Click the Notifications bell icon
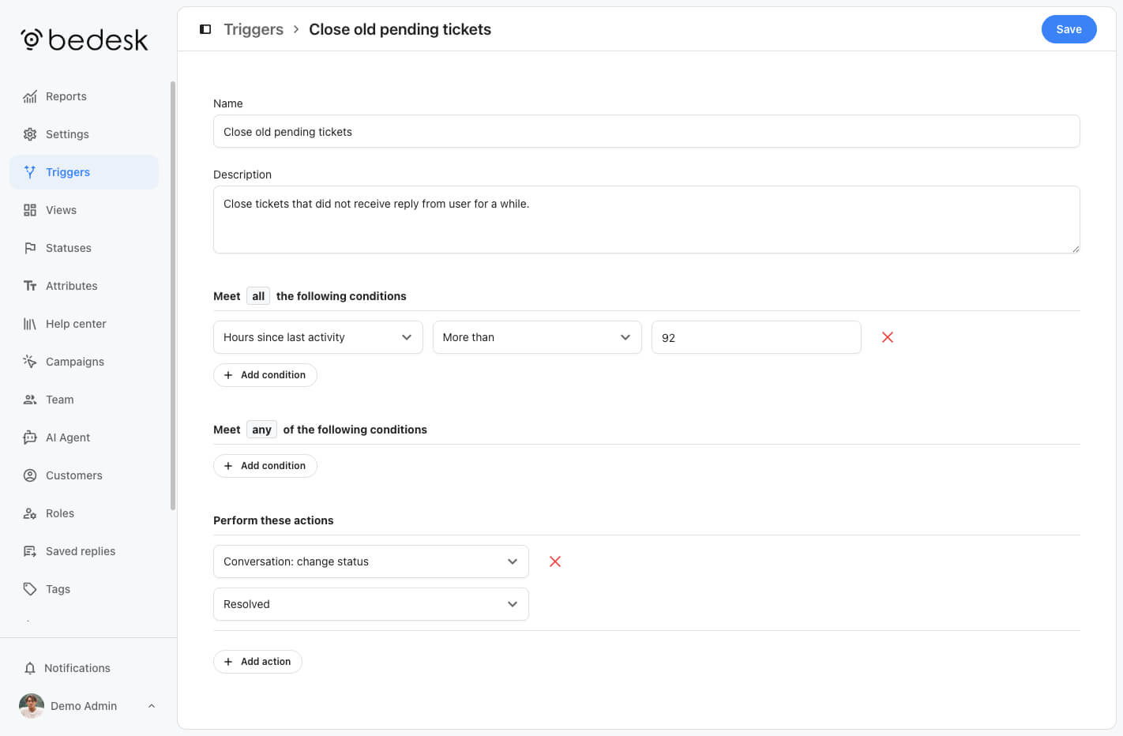This screenshot has width=1123, height=736. coord(30,668)
